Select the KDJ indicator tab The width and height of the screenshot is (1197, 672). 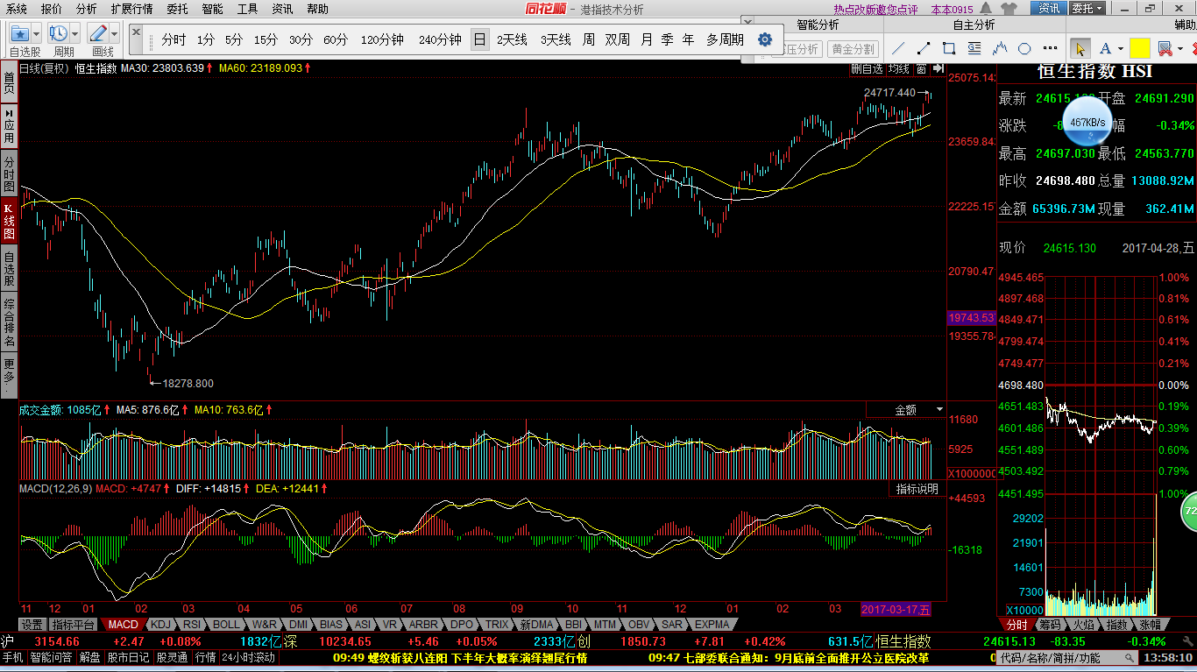coord(160,625)
